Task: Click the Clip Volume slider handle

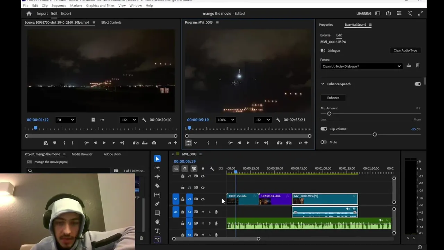Action: click(375, 134)
